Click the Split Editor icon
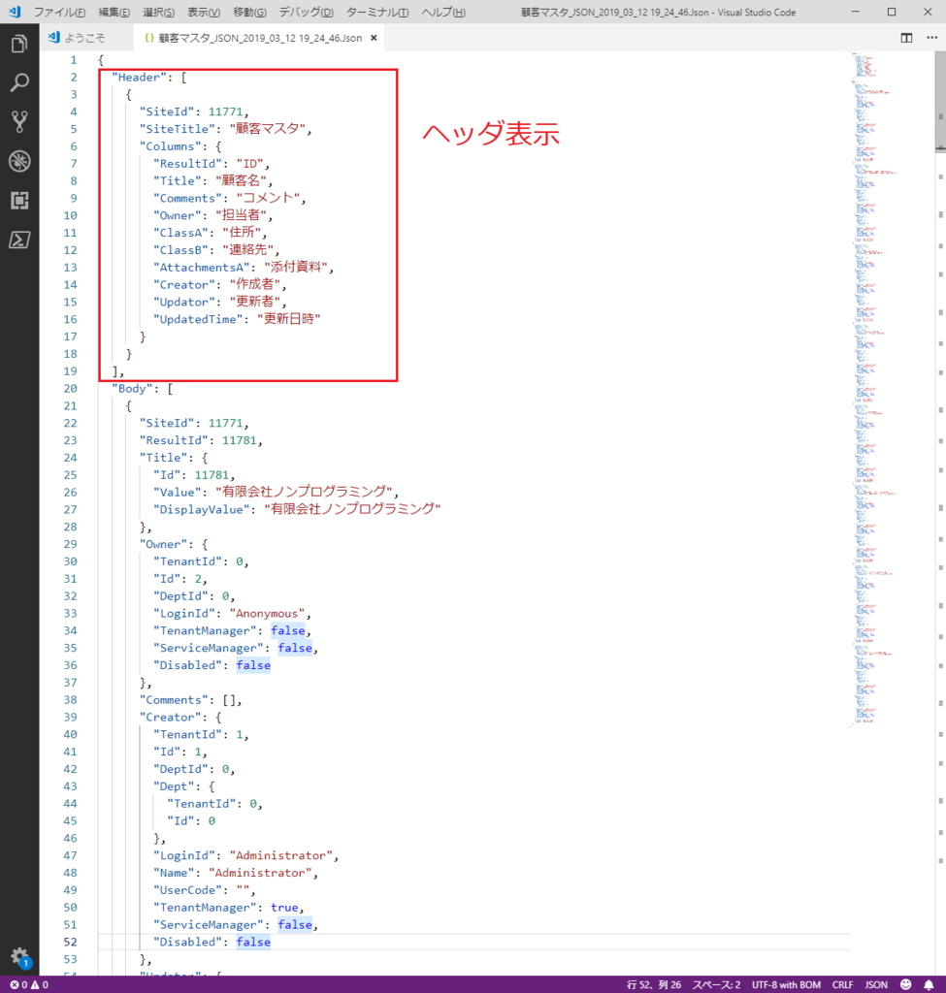946x993 pixels. (x=907, y=38)
